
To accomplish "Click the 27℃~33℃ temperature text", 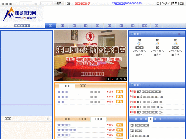I will (x=176, y=51).
